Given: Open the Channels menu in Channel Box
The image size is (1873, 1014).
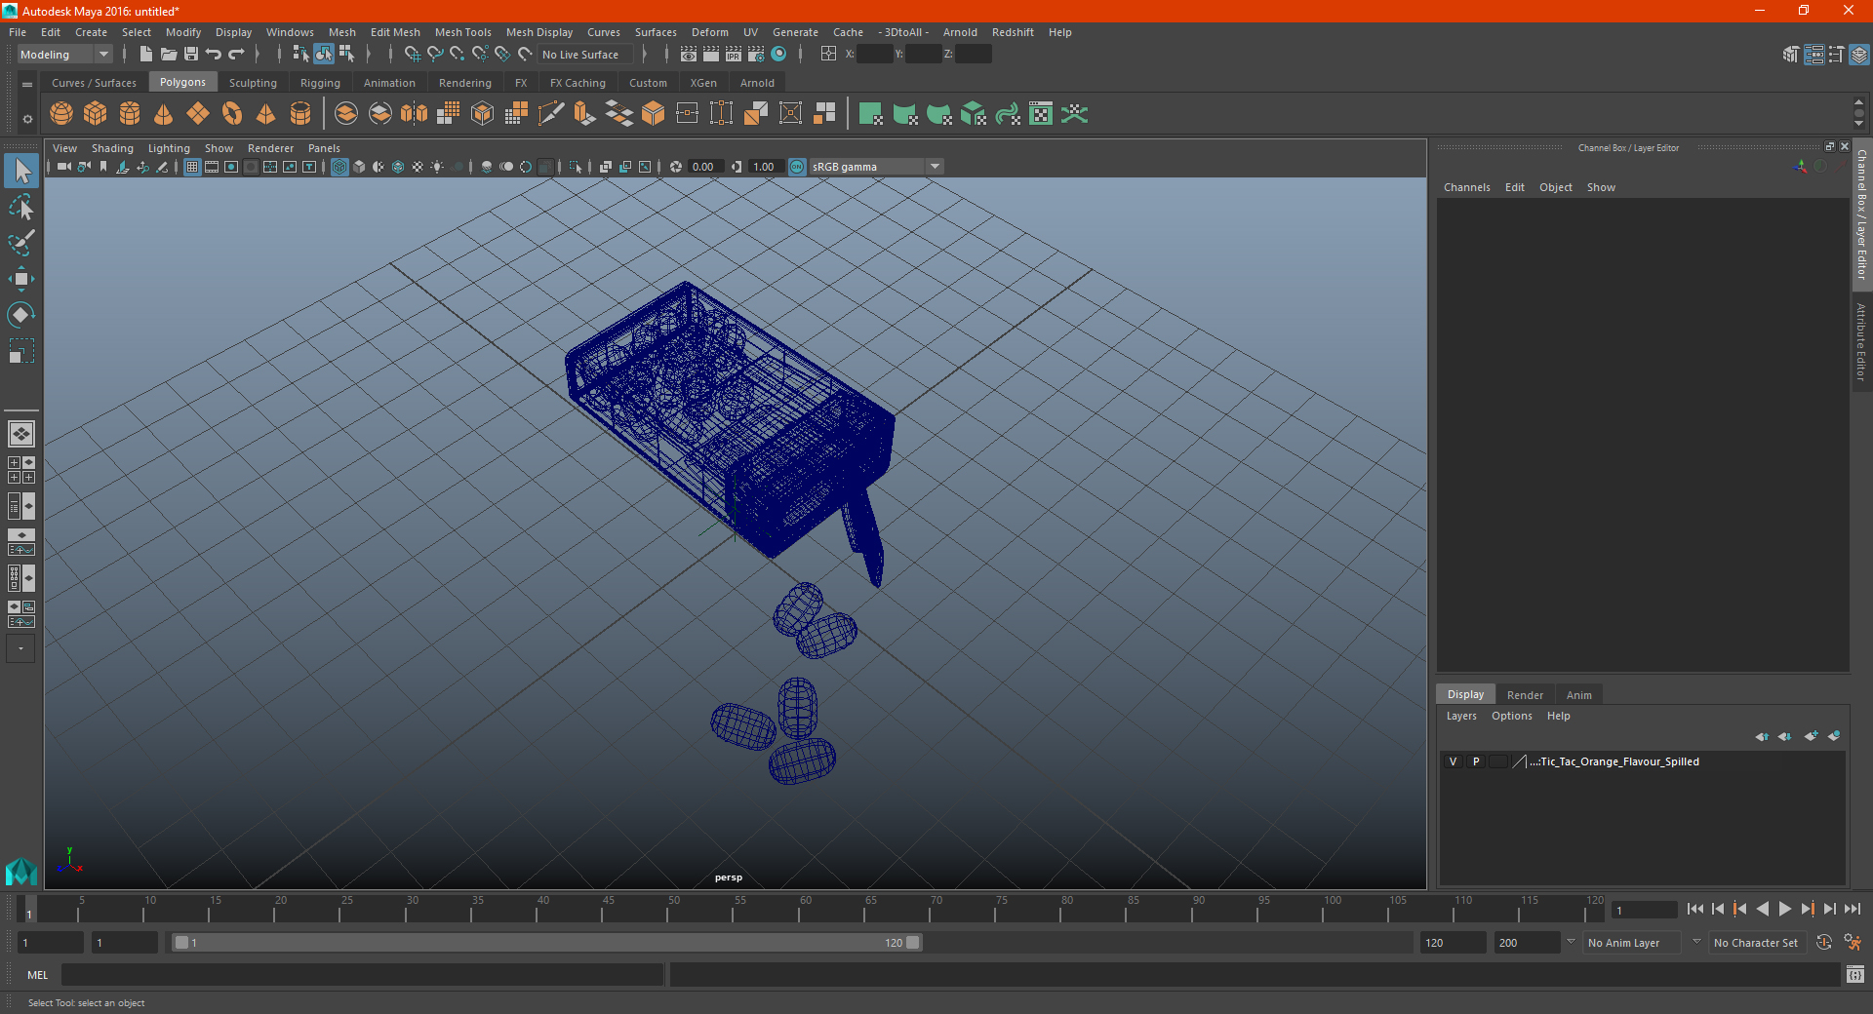Looking at the screenshot, I should (1466, 187).
